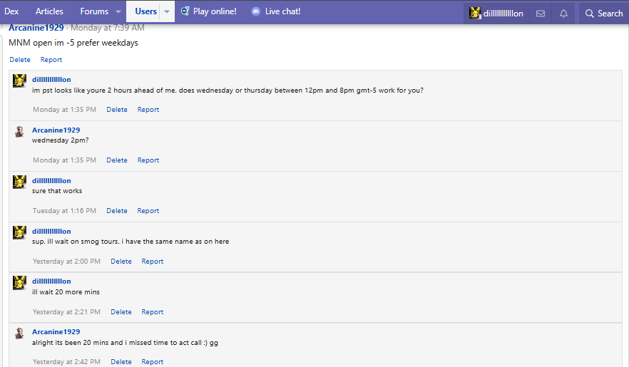Click dillllllllllon avatar in the nav bar
Image resolution: width=629 pixels, height=367 pixels.
click(475, 14)
